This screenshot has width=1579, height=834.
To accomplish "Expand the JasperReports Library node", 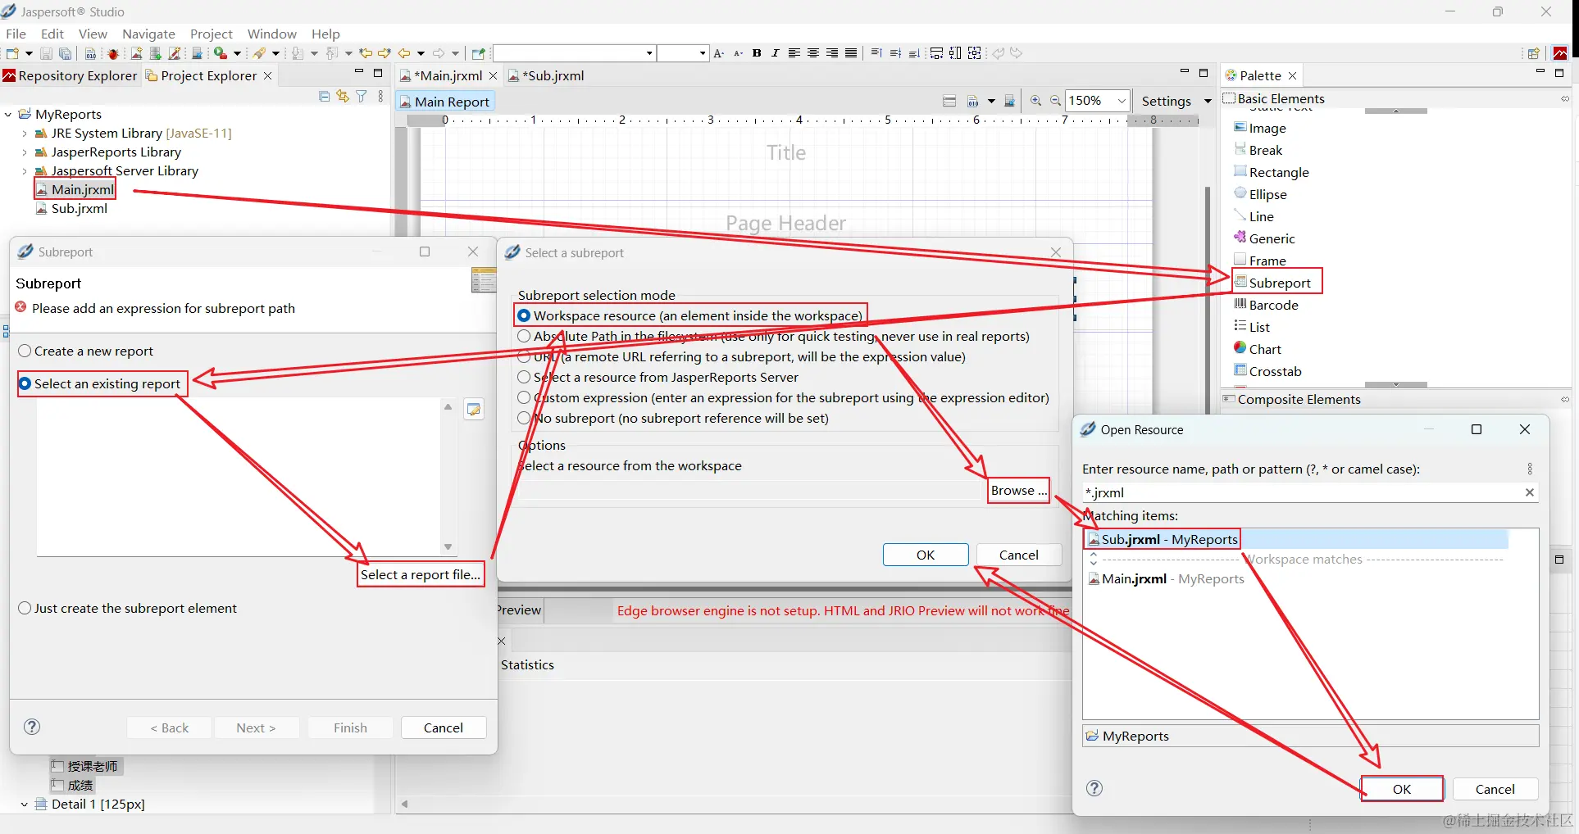I will (25, 152).
